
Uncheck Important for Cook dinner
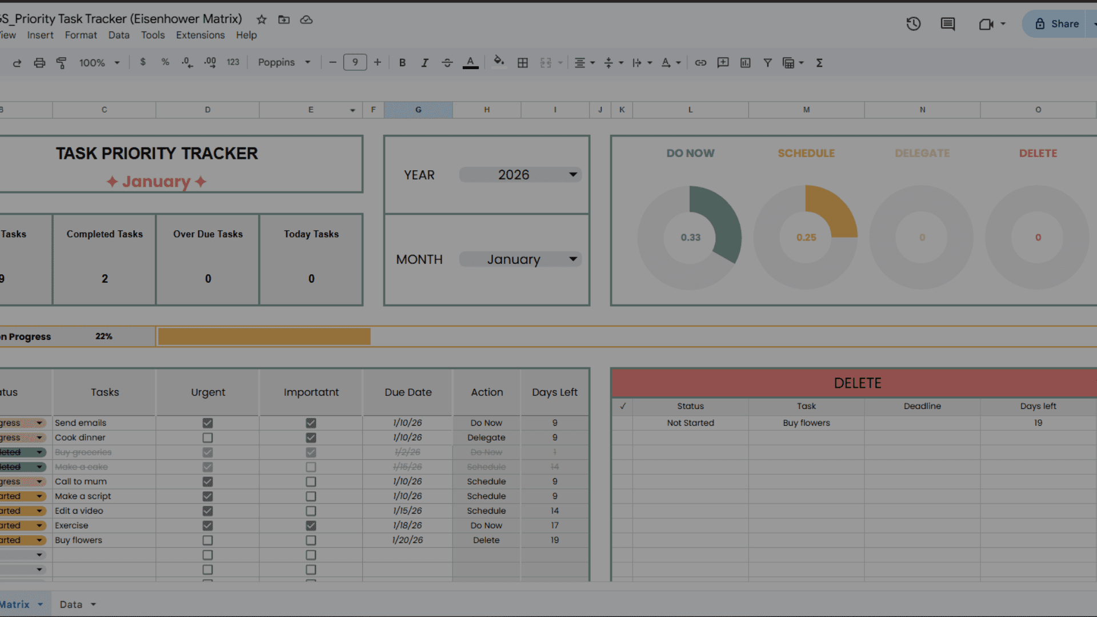(311, 438)
